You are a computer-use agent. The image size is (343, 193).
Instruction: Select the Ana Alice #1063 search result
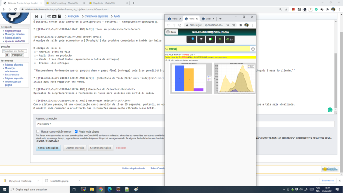pos(180,54)
